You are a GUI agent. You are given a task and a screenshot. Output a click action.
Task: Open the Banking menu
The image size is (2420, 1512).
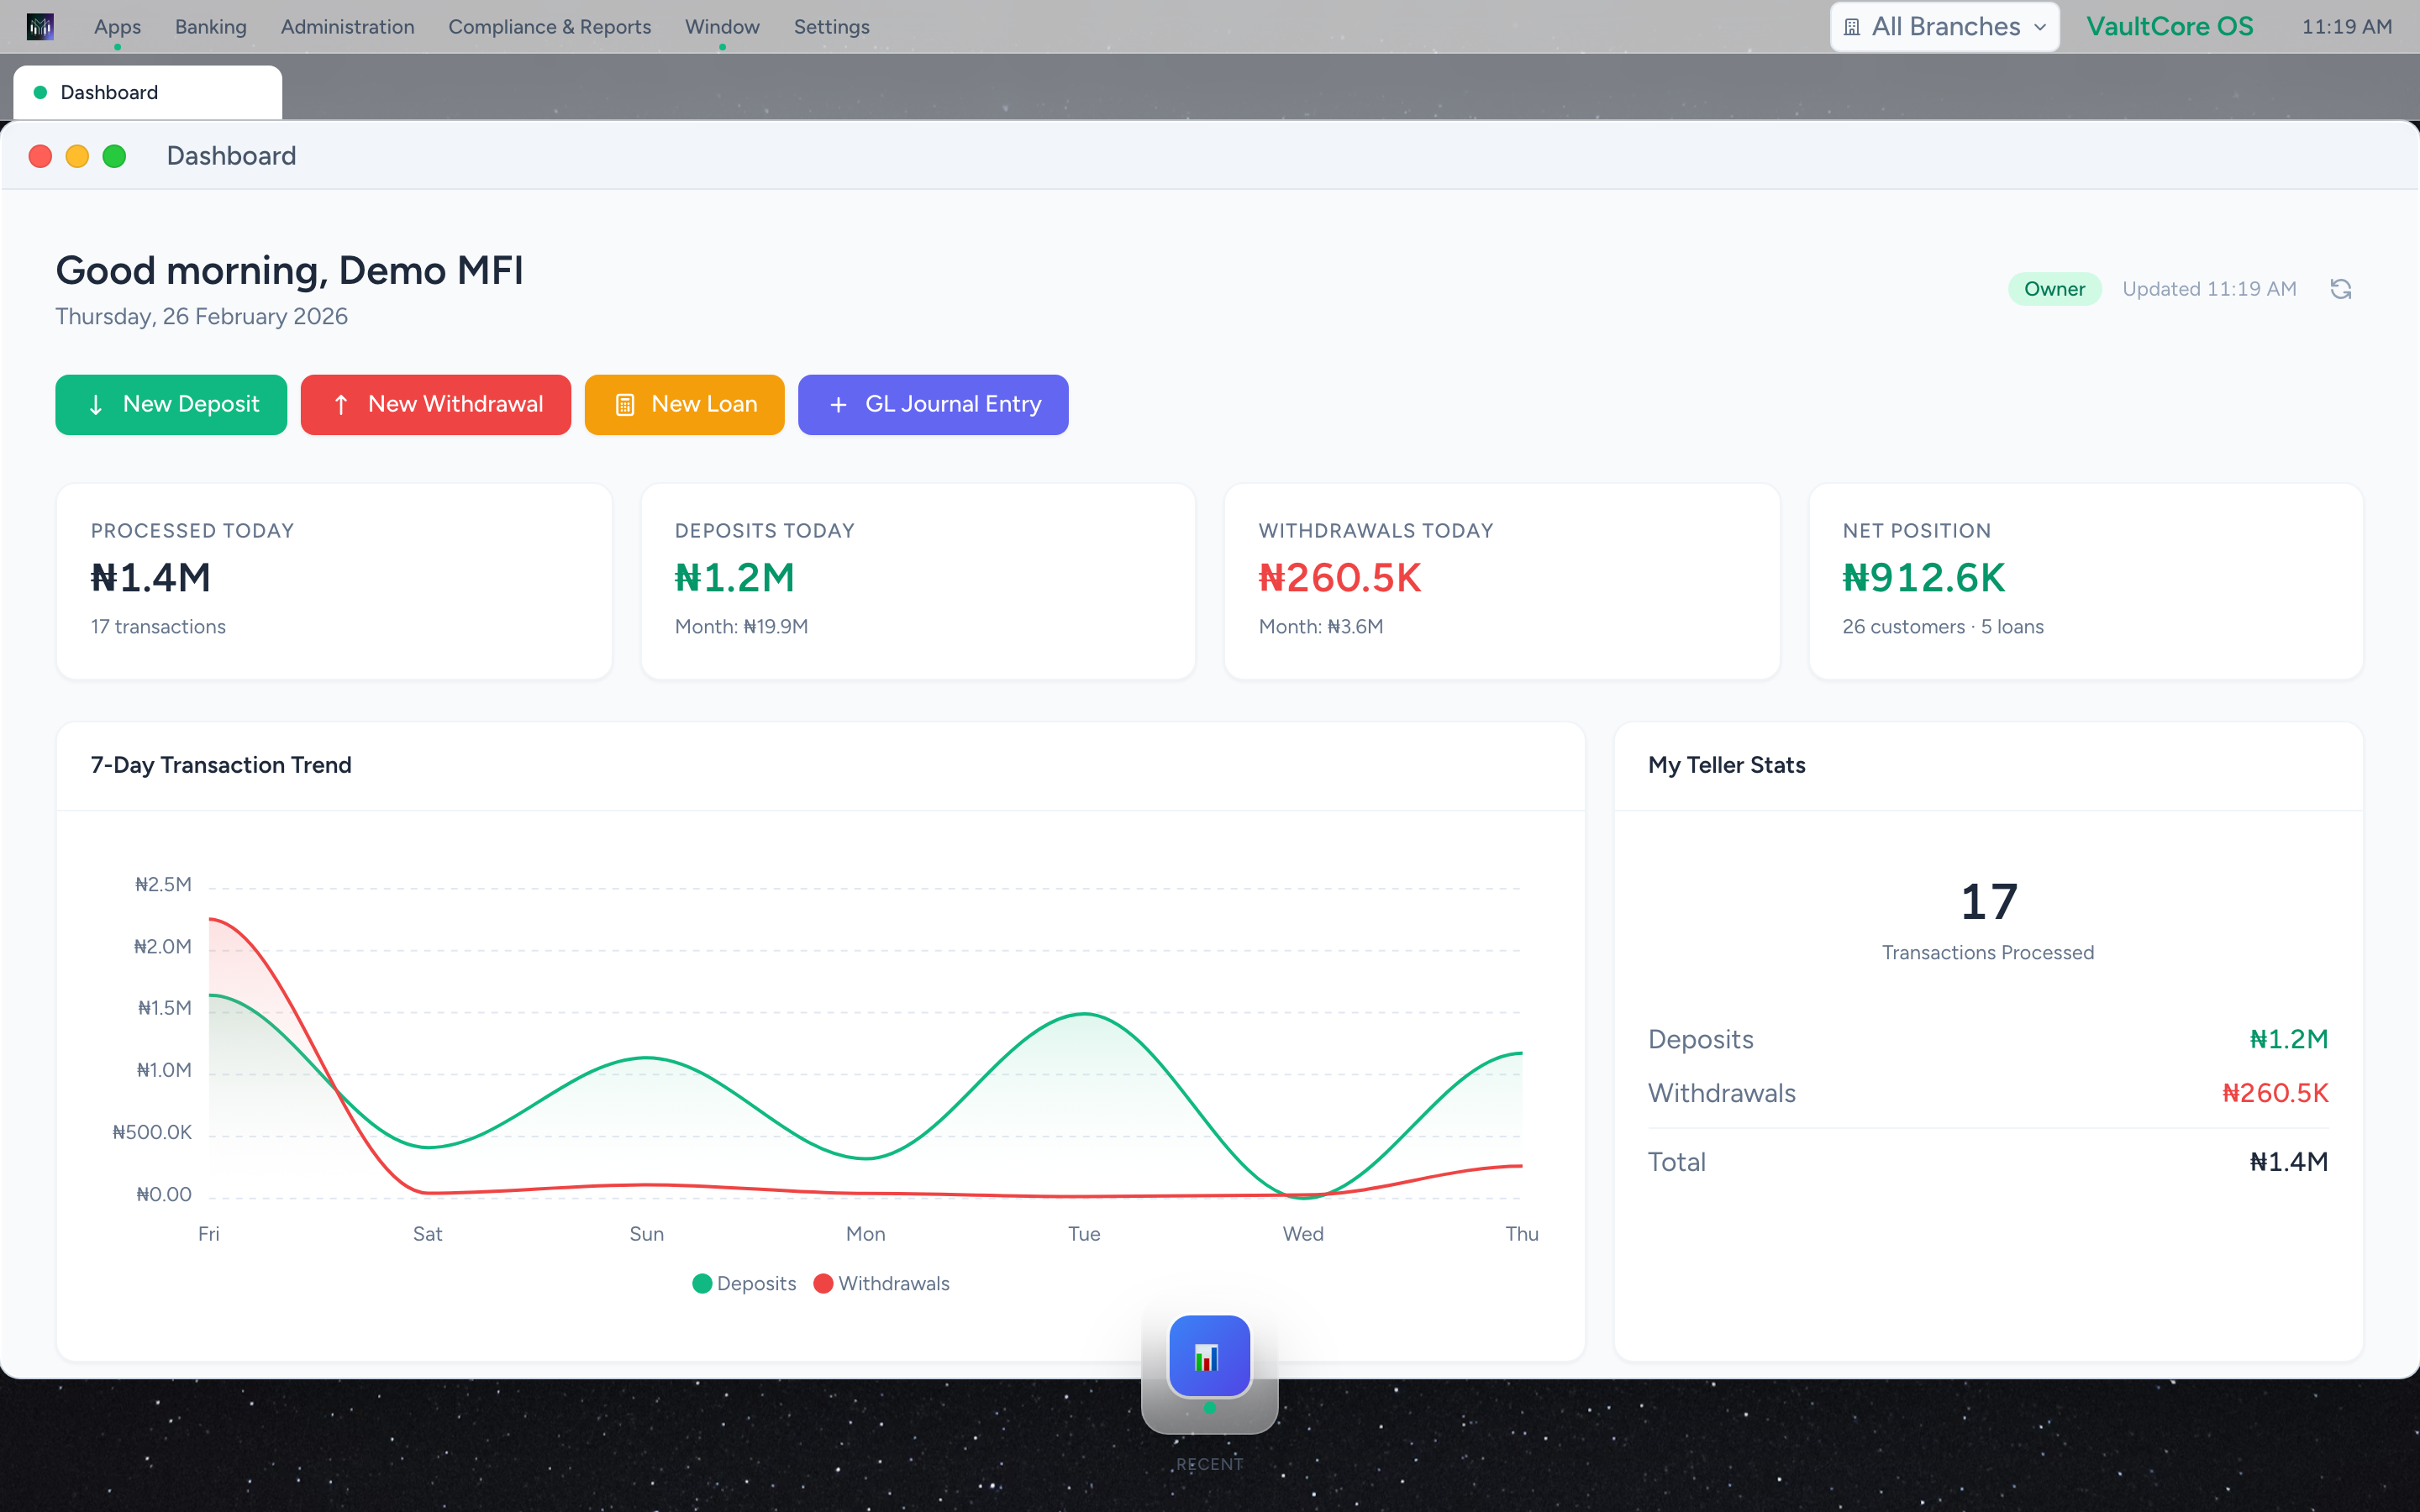[210, 27]
